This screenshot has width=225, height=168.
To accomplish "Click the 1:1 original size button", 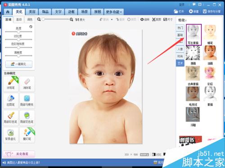I will 80,20.
